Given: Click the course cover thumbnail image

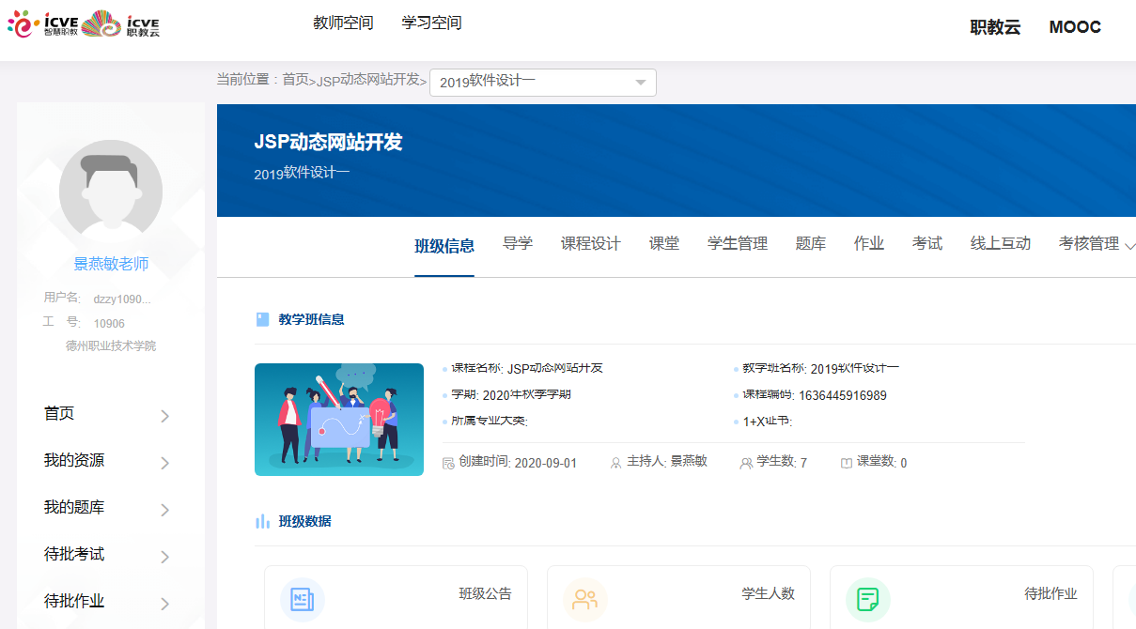Looking at the screenshot, I should click(338, 419).
